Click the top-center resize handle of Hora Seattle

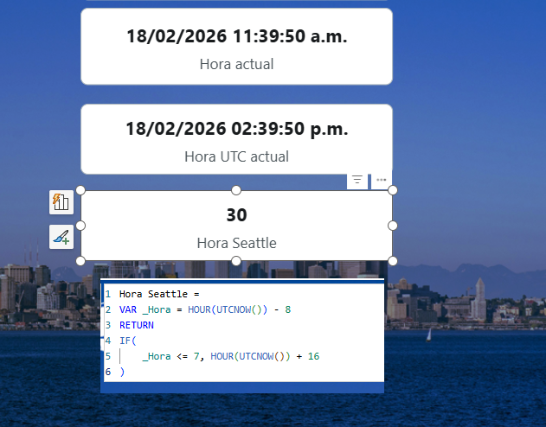pyautogui.click(x=236, y=190)
